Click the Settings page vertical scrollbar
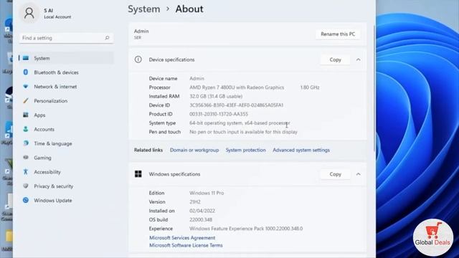 (x=374, y=87)
